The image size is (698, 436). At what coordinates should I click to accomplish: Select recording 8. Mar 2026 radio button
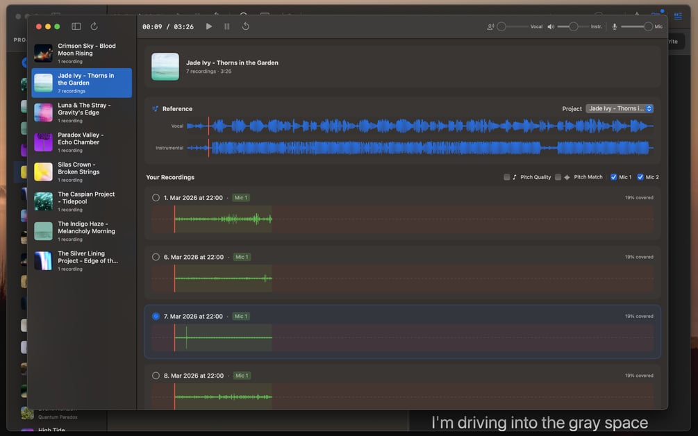coord(156,376)
